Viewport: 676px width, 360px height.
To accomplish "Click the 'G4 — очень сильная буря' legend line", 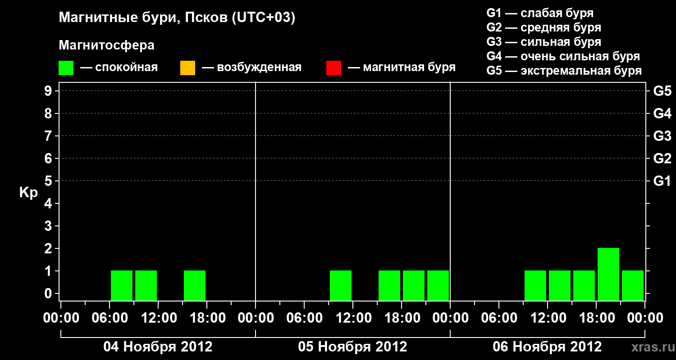I will click(563, 56).
